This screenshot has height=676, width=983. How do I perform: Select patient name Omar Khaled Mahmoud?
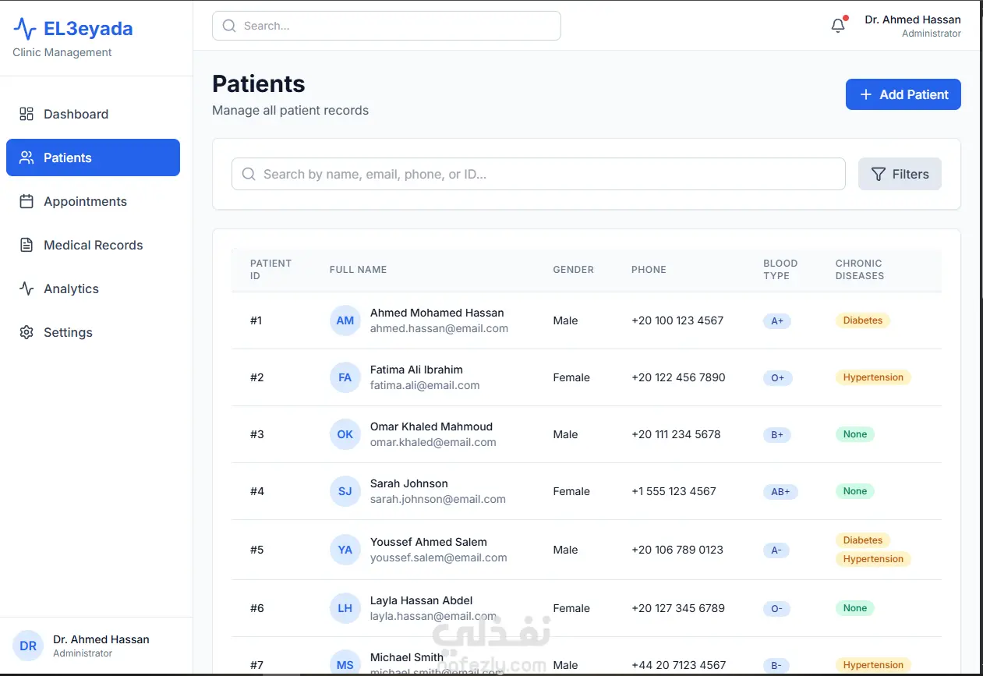431,426
